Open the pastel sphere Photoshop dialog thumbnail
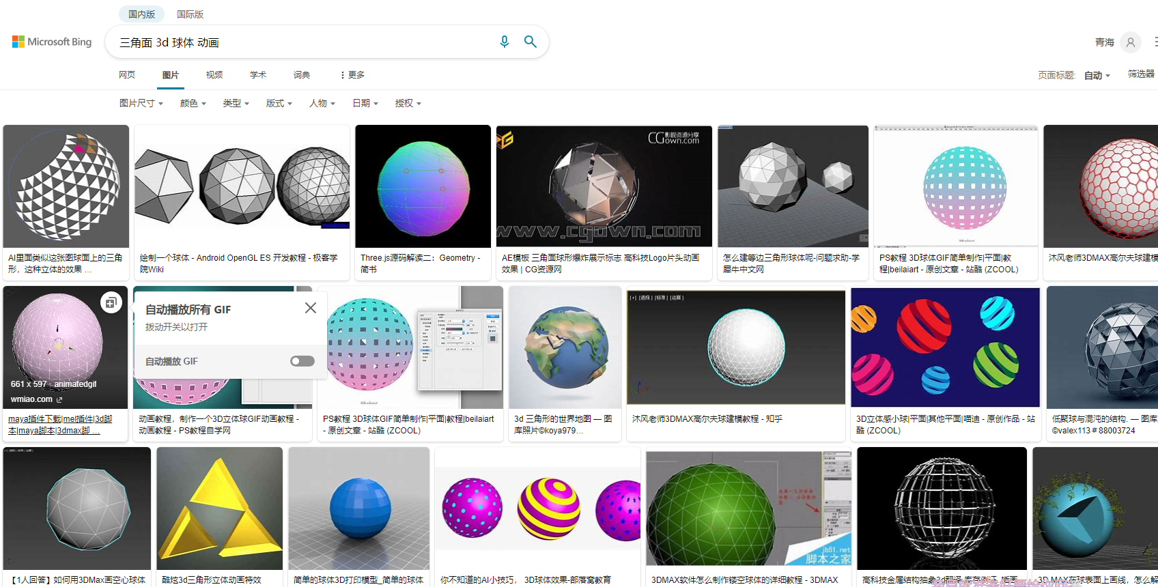The image size is (1158, 587). (x=410, y=347)
